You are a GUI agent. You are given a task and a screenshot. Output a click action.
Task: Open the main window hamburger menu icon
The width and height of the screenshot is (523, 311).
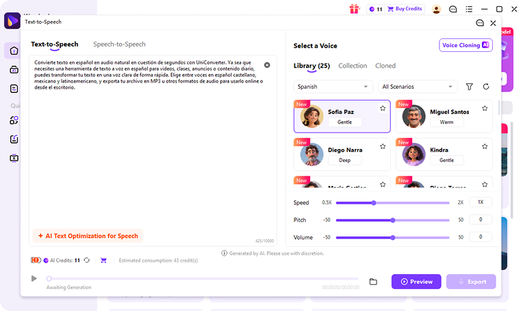point(469,10)
